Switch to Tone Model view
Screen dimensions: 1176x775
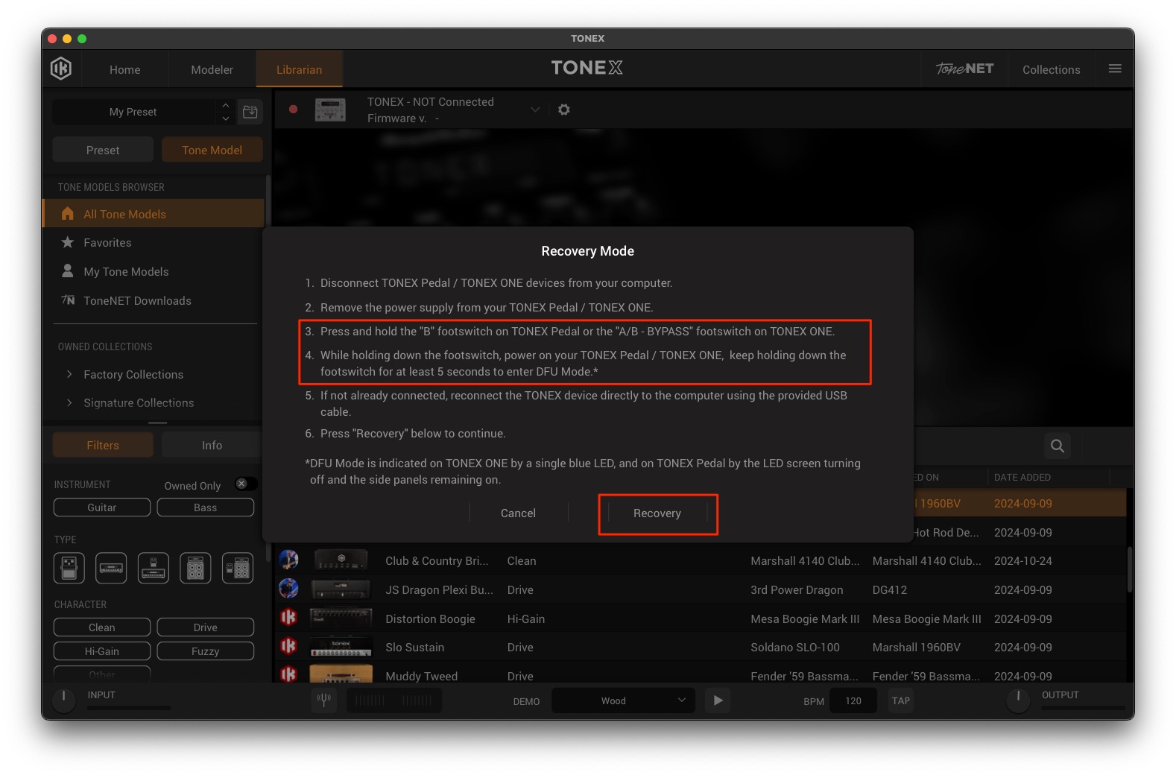click(x=212, y=150)
